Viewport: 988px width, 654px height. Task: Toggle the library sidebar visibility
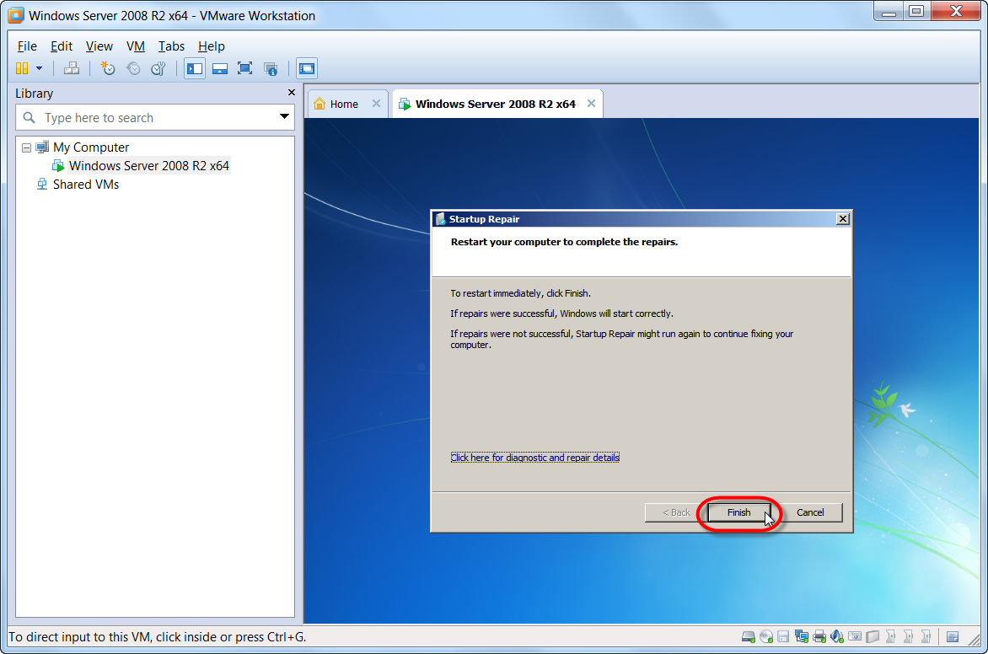195,68
